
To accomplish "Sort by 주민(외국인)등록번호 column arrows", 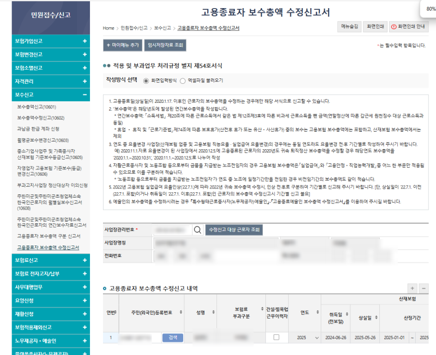I will 181,312.
